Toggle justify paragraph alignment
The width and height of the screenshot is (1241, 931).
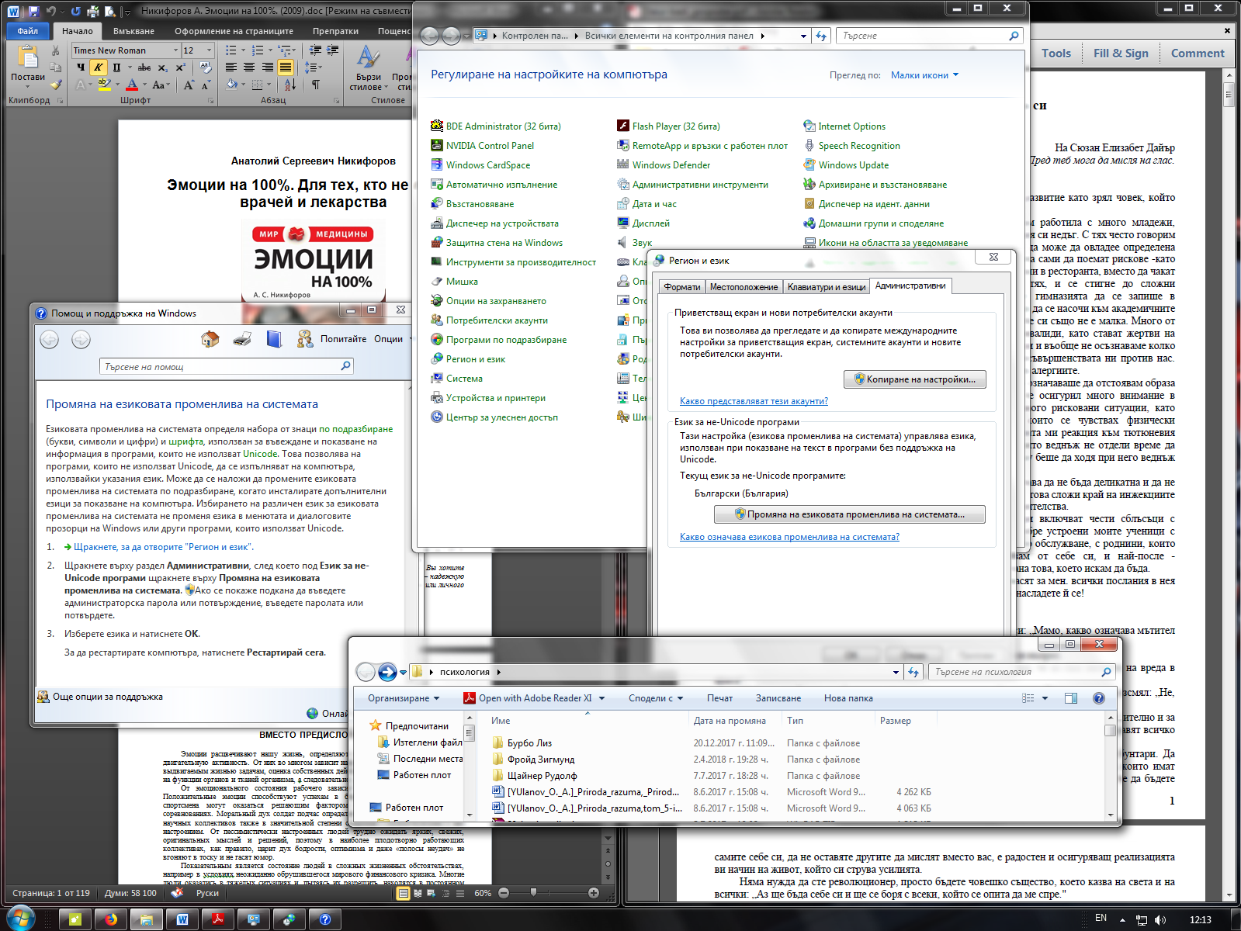286,67
